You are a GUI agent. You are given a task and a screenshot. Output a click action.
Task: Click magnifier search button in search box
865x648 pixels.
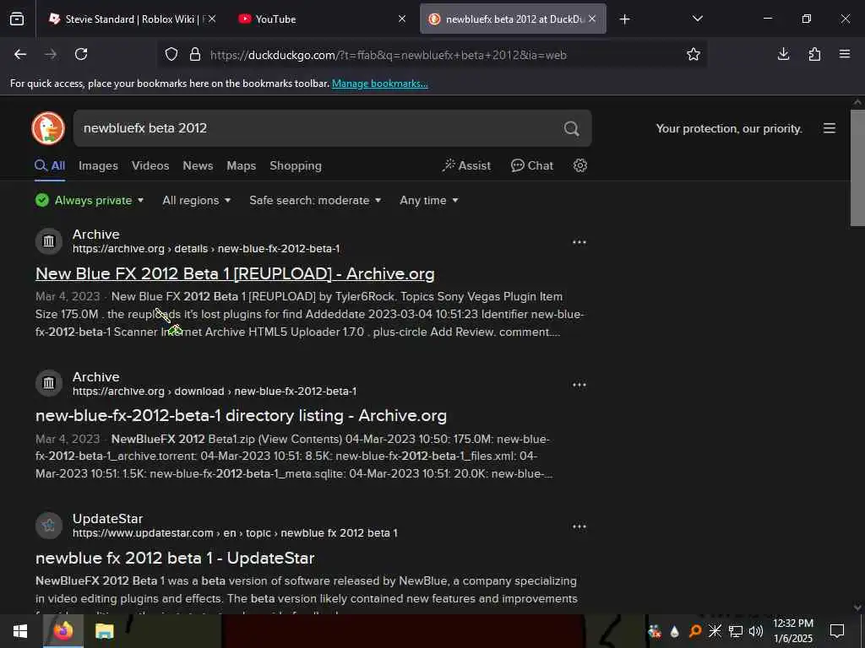click(x=572, y=128)
